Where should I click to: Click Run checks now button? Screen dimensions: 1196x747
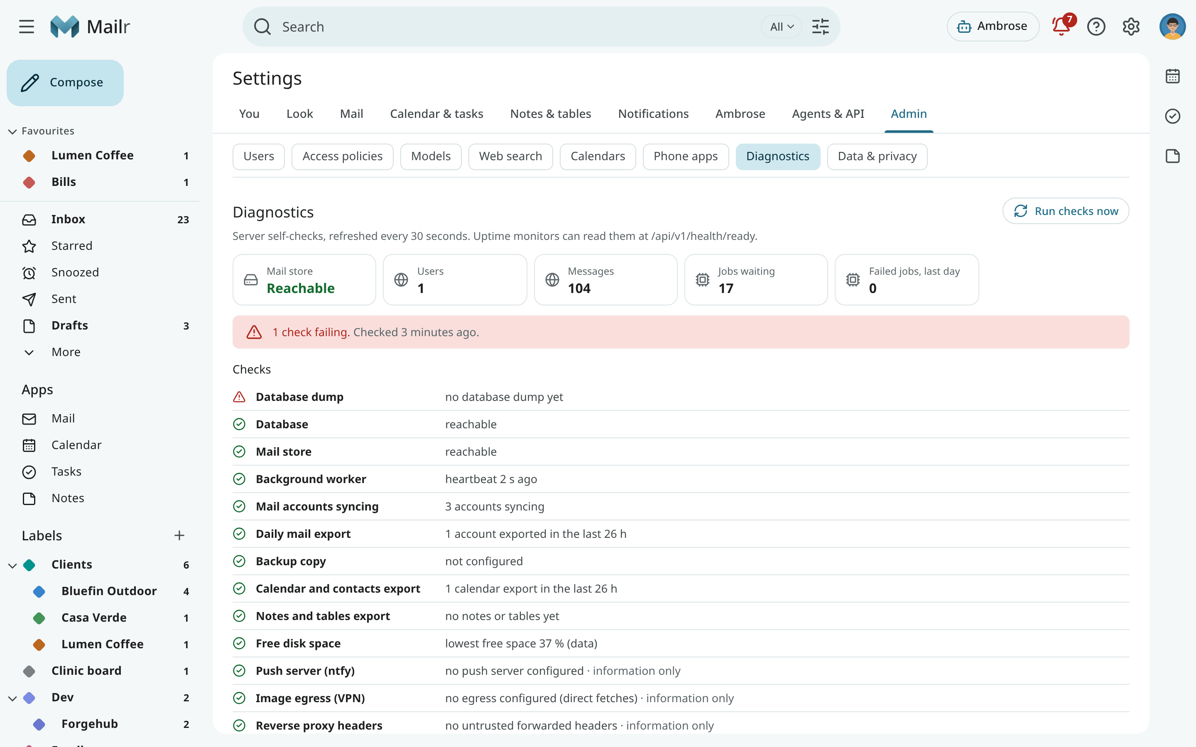tap(1066, 211)
